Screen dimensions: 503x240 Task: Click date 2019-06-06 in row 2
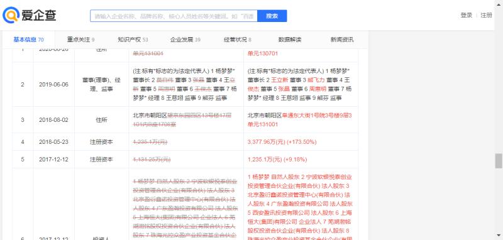53,85
